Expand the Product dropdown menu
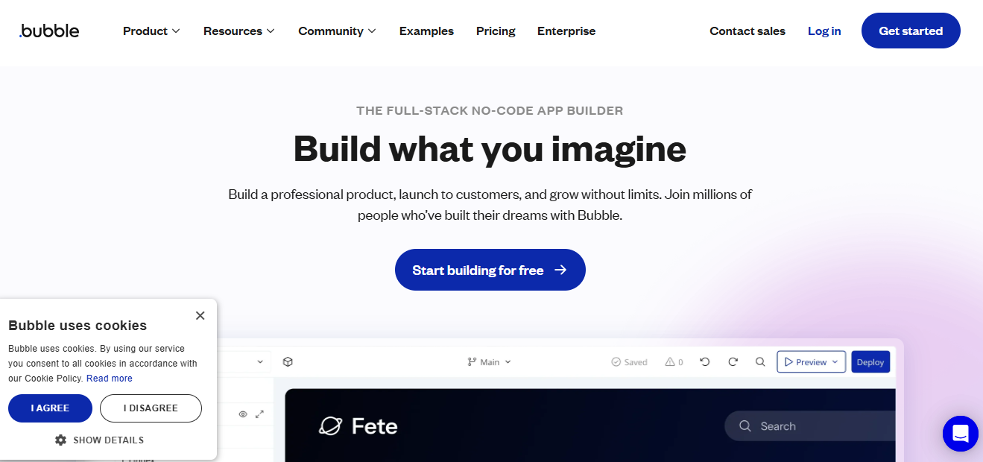Image resolution: width=983 pixels, height=462 pixels. click(x=151, y=31)
